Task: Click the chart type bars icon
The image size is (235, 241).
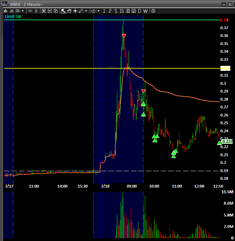Action: coord(6,11)
